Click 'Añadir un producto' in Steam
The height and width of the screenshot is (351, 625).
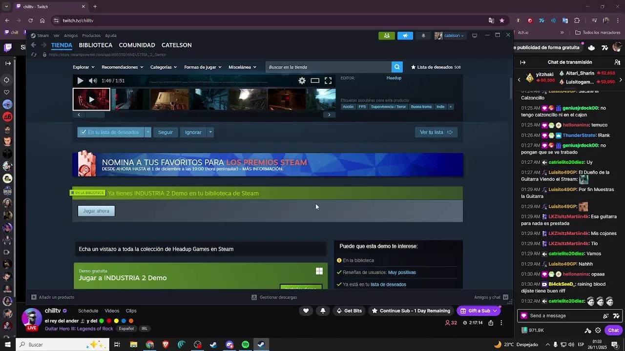pyautogui.click(x=53, y=297)
